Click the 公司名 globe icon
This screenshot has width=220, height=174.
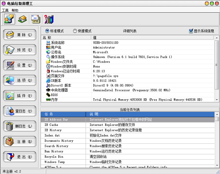pos(48,52)
